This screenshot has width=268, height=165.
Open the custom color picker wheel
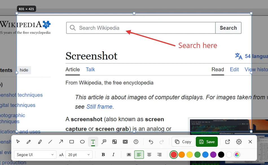pos(237,155)
